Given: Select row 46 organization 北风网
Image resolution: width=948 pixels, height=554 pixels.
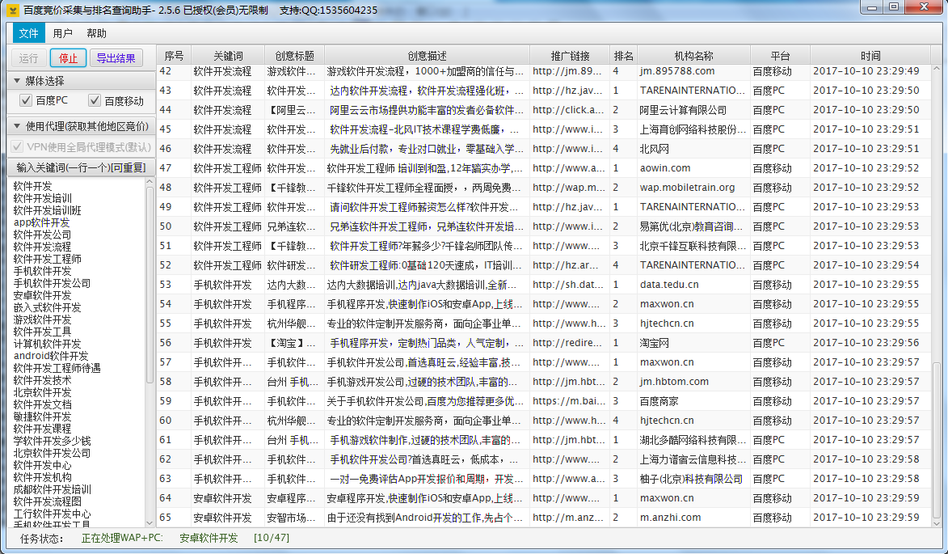Looking at the screenshot, I should tap(654, 149).
